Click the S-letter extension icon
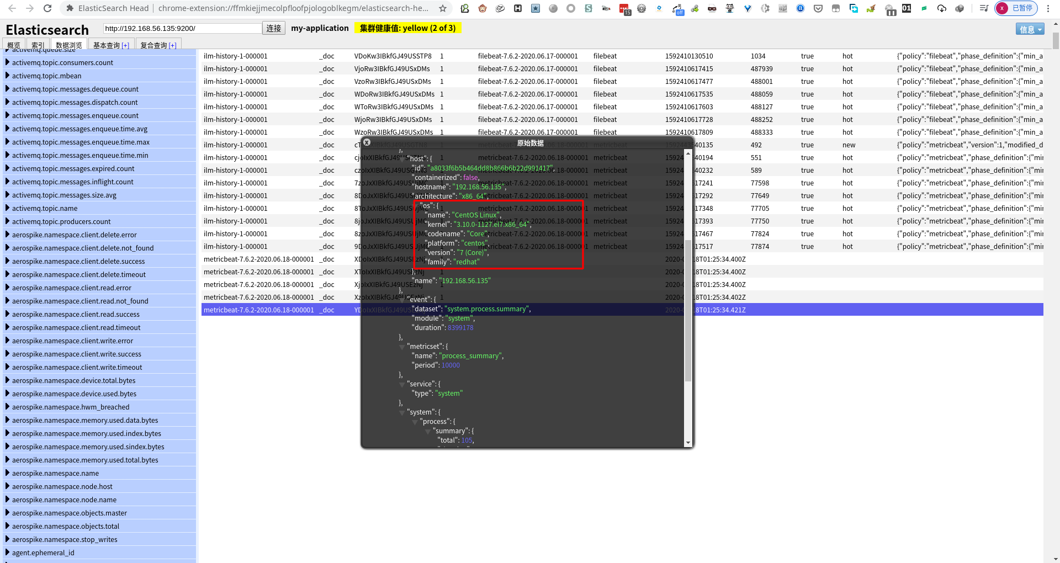This screenshot has width=1060, height=563. coord(589,9)
